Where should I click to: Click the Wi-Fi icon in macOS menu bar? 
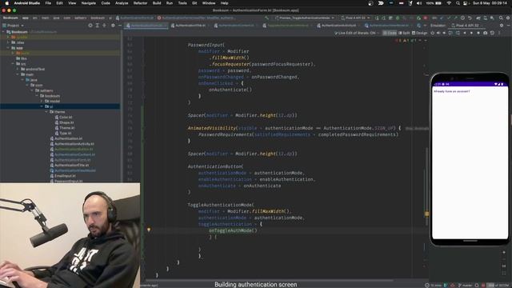coord(450,3)
